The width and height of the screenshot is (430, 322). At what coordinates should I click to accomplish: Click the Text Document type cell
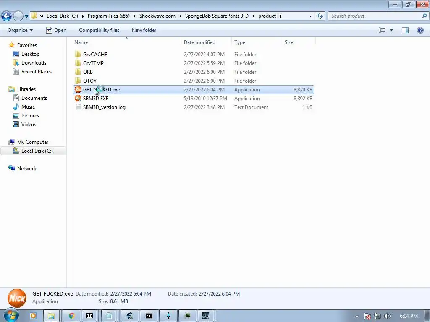(251, 107)
